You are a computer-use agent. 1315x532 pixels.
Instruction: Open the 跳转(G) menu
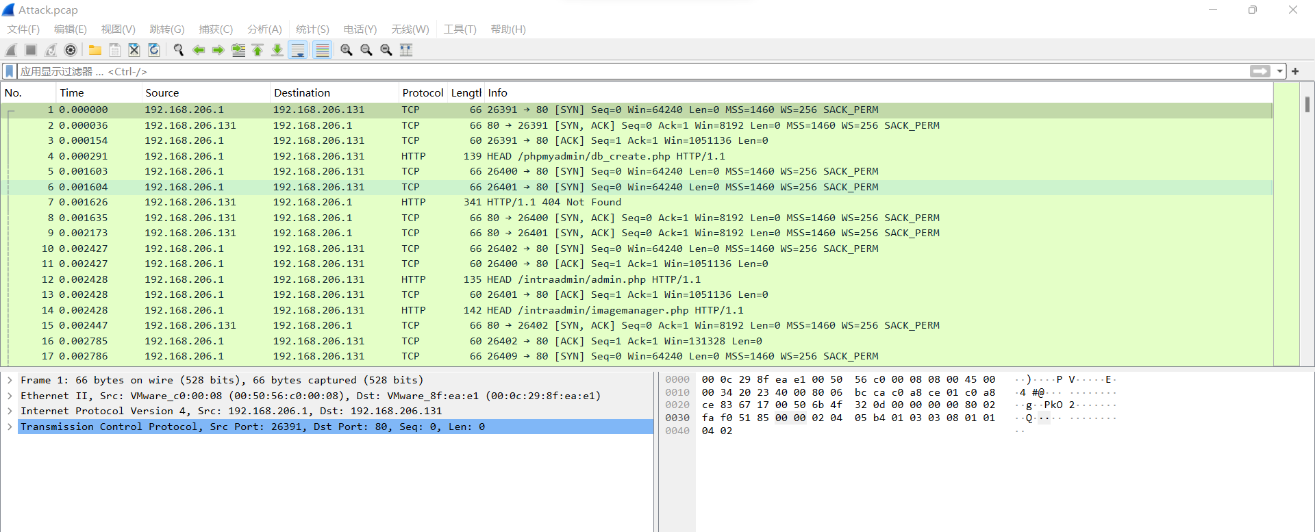[167, 29]
